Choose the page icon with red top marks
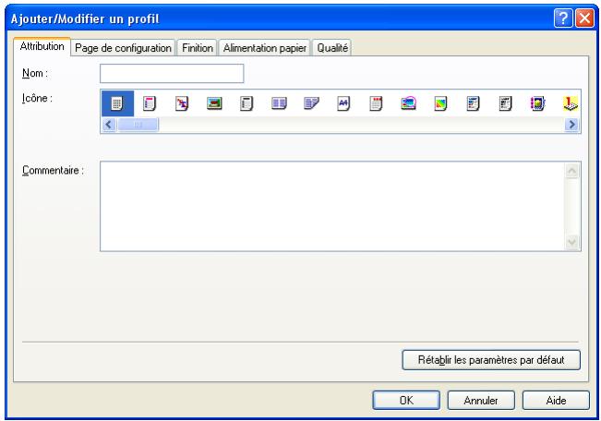Viewport: 601px width, 421px height. point(376,103)
